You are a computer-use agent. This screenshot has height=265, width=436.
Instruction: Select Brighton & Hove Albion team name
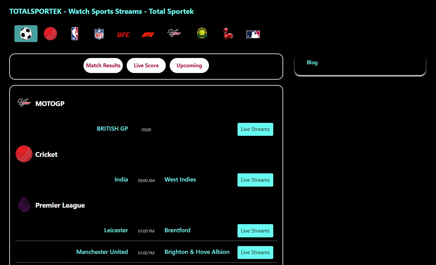tap(197, 252)
